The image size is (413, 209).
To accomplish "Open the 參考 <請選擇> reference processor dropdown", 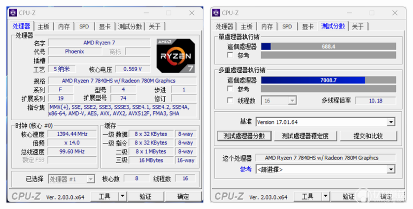I will [x=391, y=169].
